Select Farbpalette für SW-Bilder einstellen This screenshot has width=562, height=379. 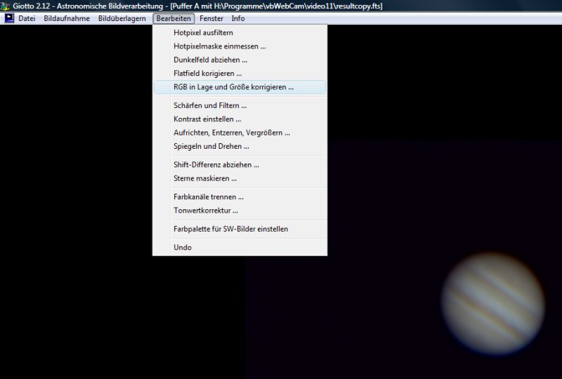[x=240, y=229]
